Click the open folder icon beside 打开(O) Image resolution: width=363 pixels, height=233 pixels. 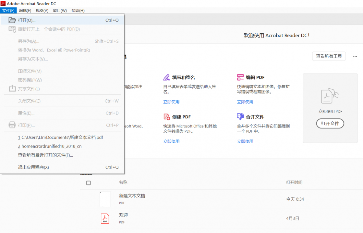click(x=12, y=20)
